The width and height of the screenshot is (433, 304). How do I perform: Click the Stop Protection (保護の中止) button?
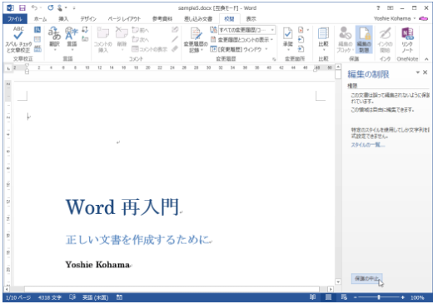pyautogui.click(x=366, y=278)
